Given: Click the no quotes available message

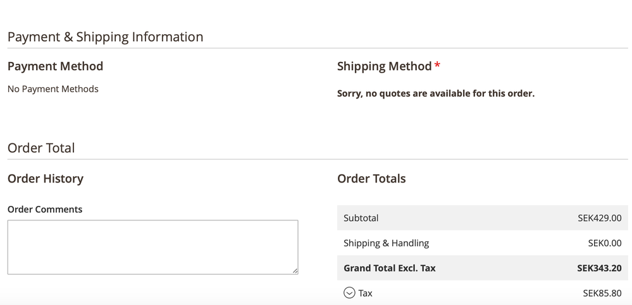Looking at the screenshot, I should 435,93.
